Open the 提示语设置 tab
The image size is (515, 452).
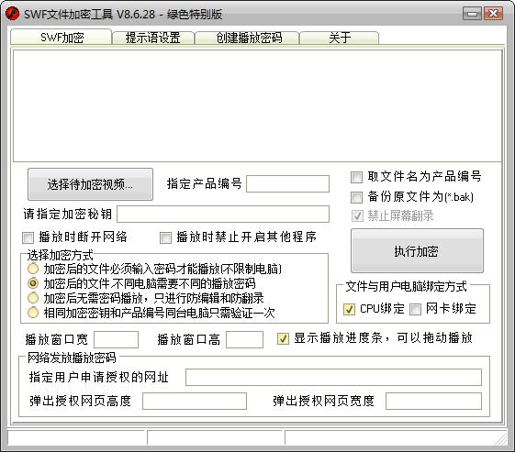click(x=153, y=38)
